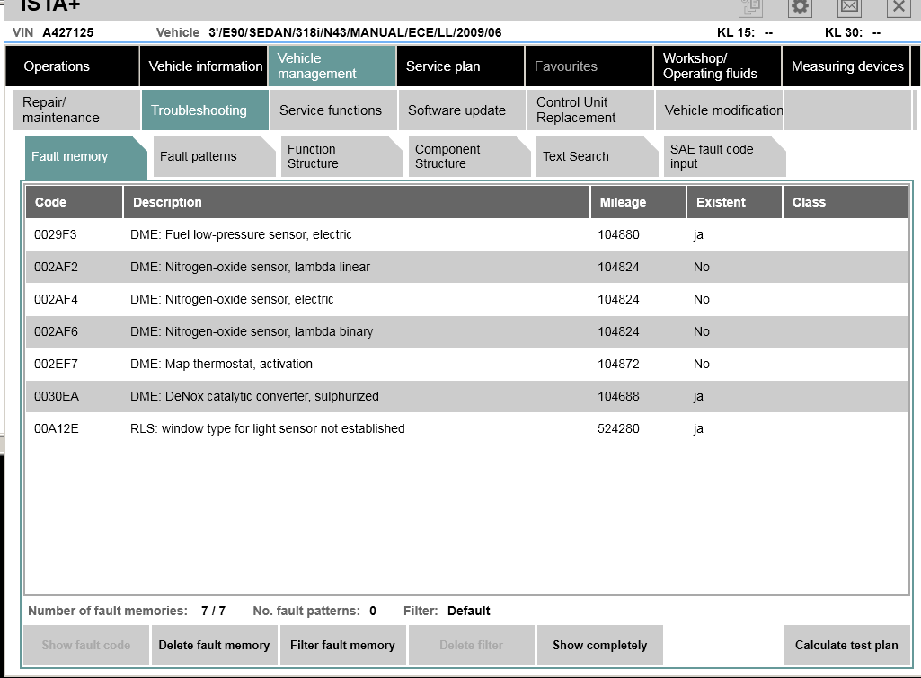Open Software update sub-tab
This screenshot has width=921, height=678.
click(x=462, y=110)
